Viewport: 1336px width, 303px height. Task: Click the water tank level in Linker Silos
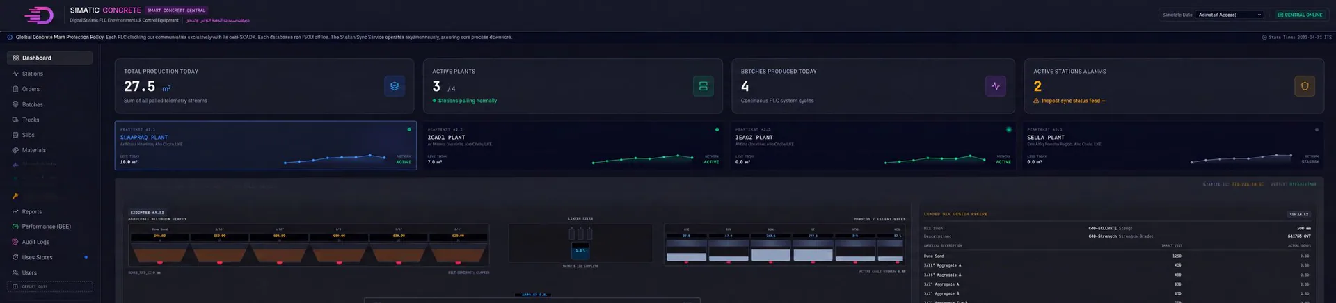click(580, 250)
